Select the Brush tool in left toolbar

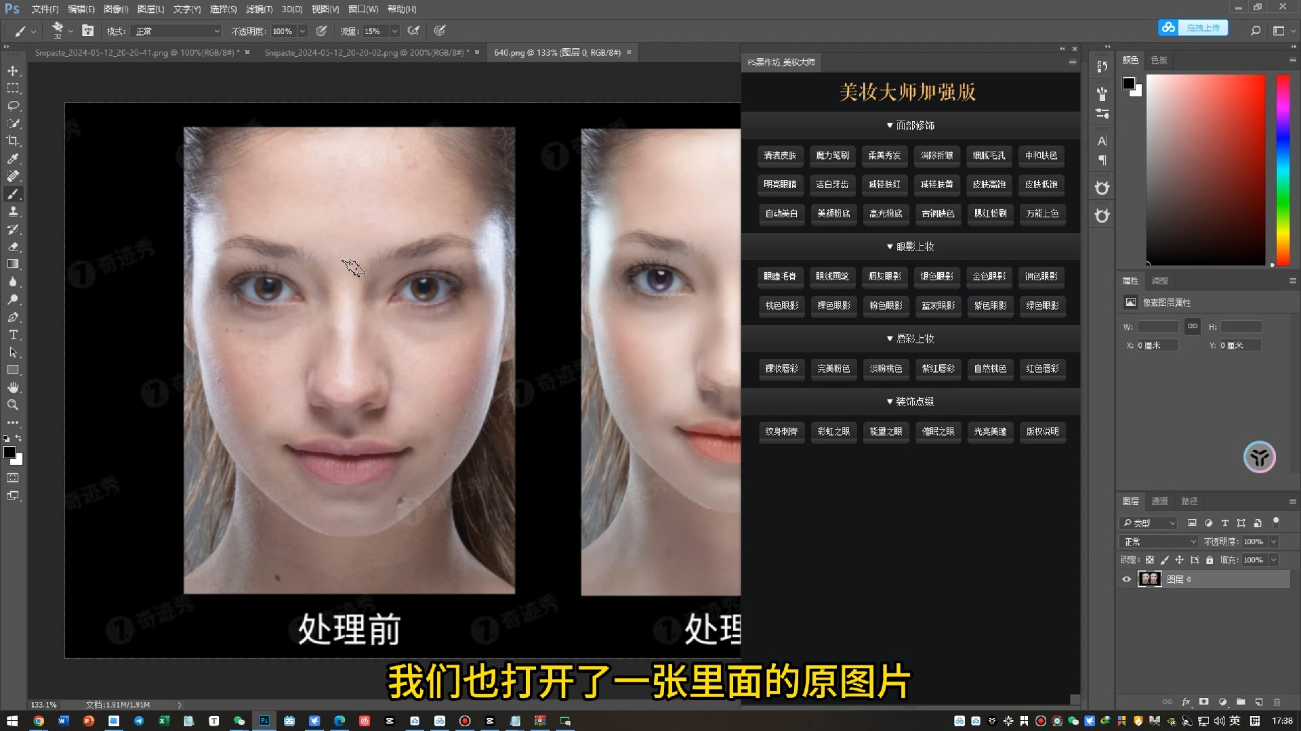click(x=13, y=194)
